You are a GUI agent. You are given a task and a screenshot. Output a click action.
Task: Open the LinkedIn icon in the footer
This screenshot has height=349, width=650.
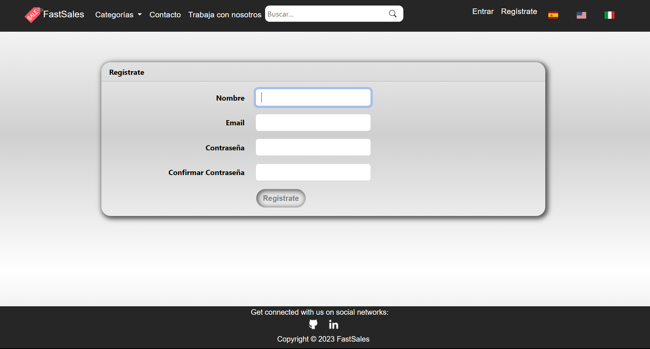[x=334, y=324]
